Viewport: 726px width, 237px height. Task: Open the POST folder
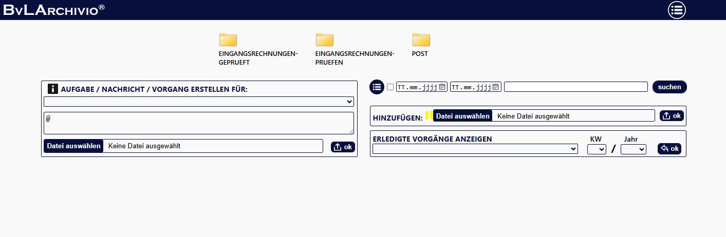coord(421,40)
